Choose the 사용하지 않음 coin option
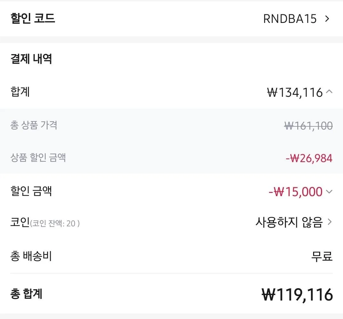The height and width of the screenshot is (319, 343). point(289,222)
